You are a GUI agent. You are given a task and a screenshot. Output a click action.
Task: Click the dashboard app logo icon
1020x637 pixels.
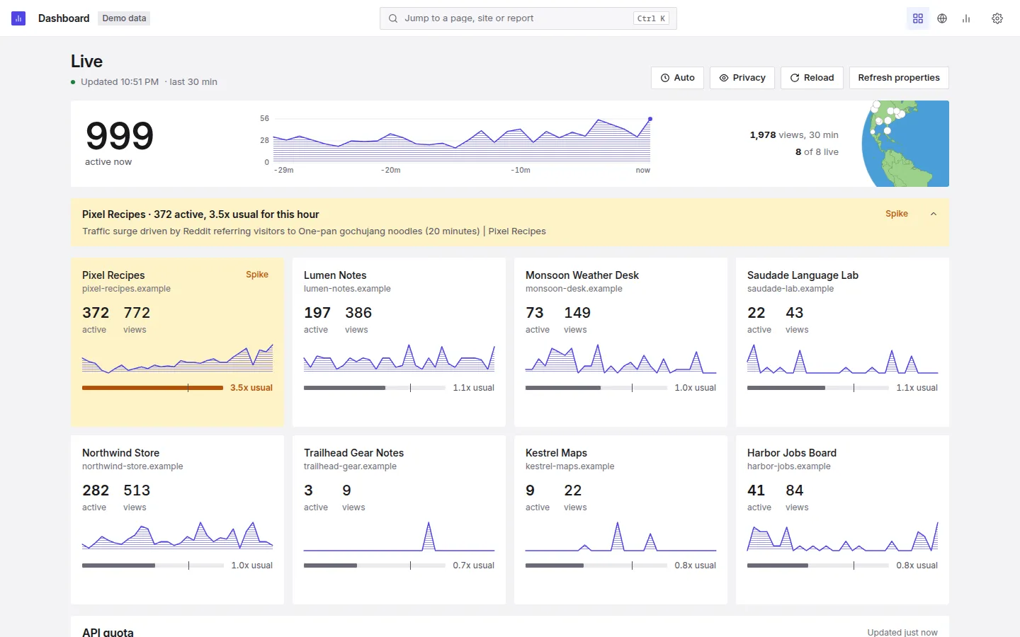18,18
